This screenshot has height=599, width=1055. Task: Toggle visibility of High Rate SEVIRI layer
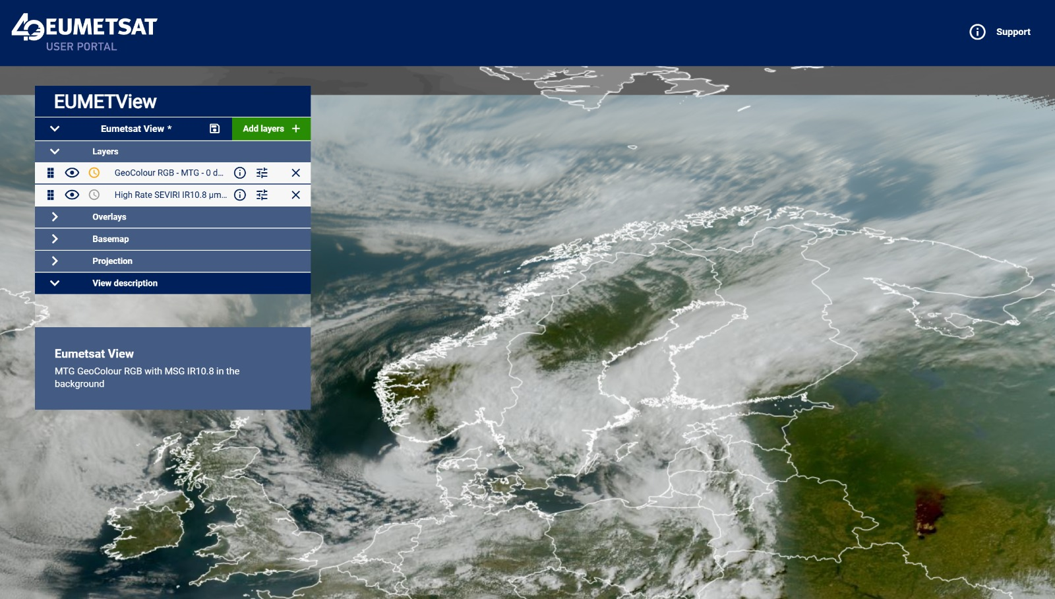(x=72, y=195)
